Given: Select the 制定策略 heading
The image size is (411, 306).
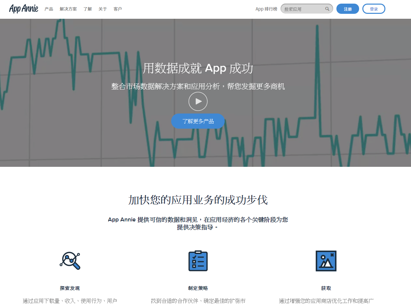Looking at the screenshot, I should (198, 288).
